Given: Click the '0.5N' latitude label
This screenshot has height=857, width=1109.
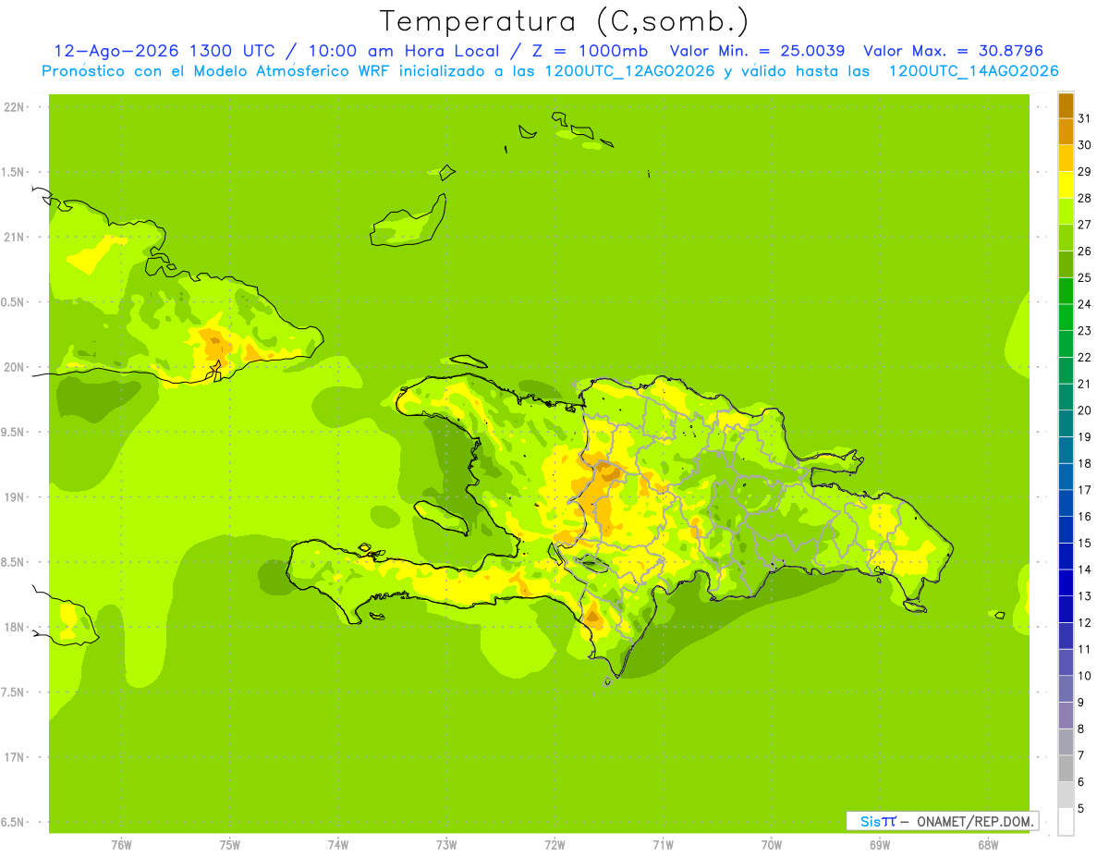Looking at the screenshot, I should click(x=14, y=302).
